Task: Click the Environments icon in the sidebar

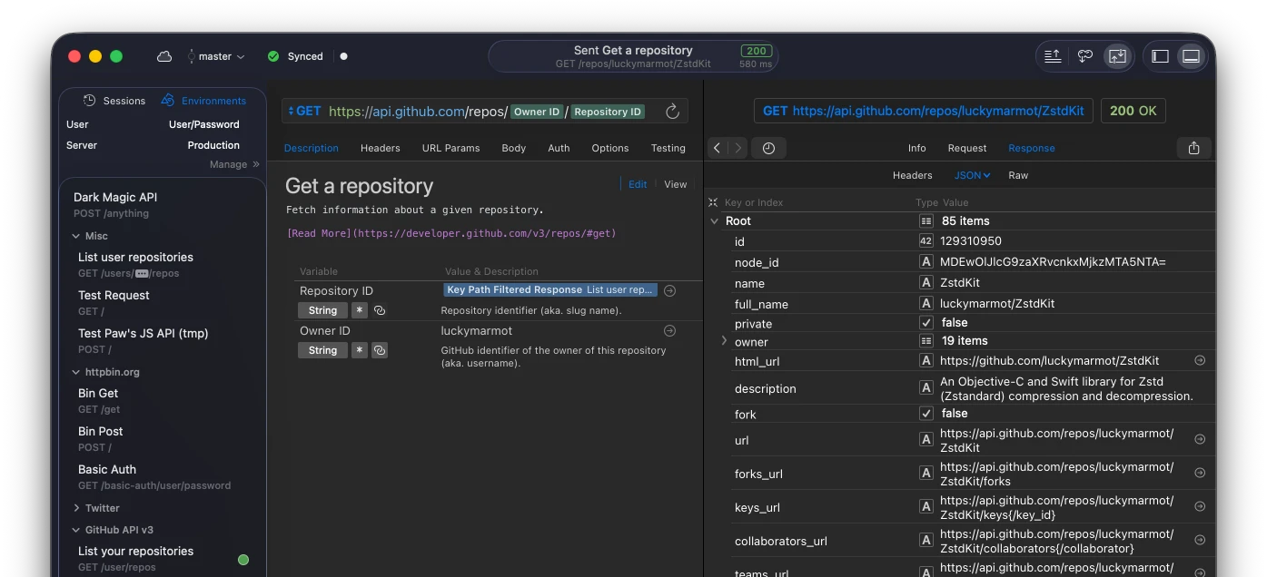Action: (168, 101)
